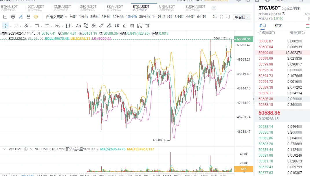Select the rectangle shape drawing tool

point(36,26)
